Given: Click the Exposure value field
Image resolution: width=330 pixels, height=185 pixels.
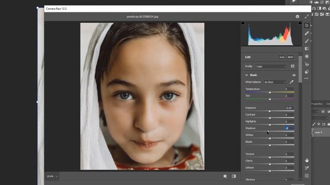Looking at the screenshot, I should tap(289, 108).
